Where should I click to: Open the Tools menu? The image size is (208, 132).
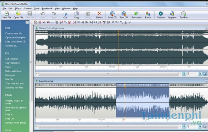tap(37, 9)
